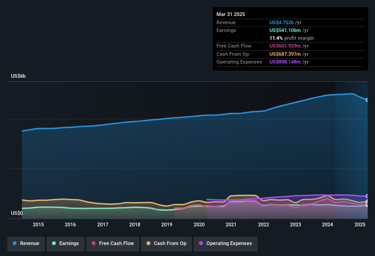Click the Revenue row label in tooltip
Viewport: 375px width, 256px height.
(x=226, y=22)
